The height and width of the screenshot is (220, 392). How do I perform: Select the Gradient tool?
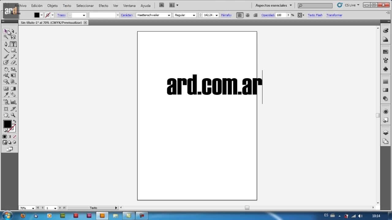point(13,89)
